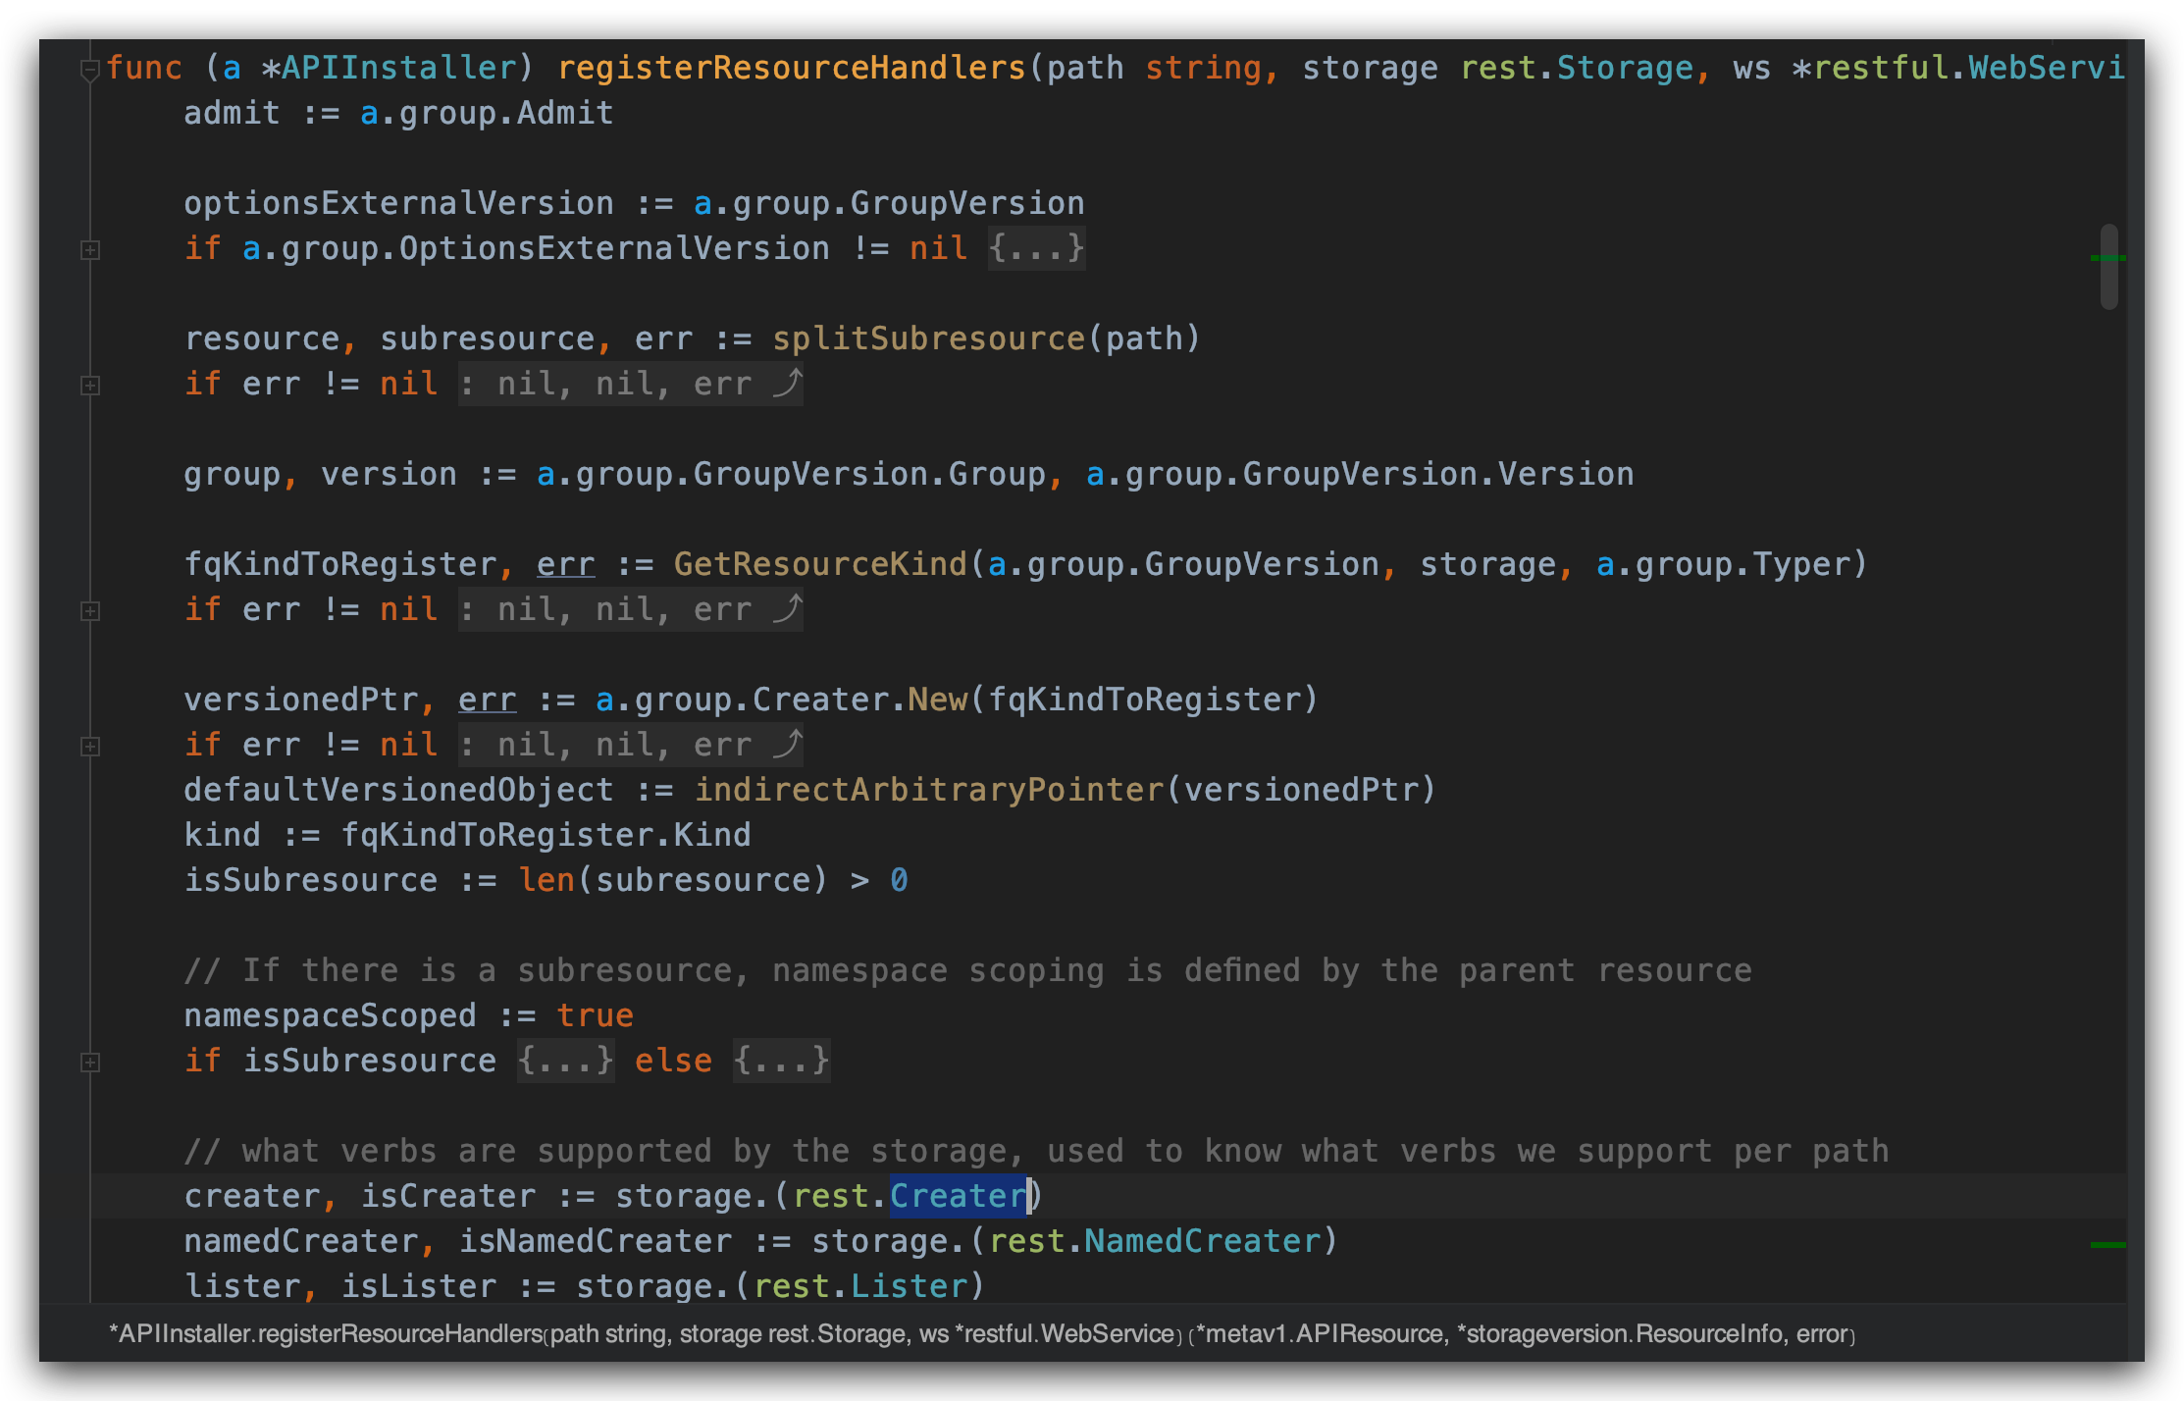Click the lower green change marker in scrollbar
Viewport: 2184px width, 1401px height.
tap(2107, 1245)
